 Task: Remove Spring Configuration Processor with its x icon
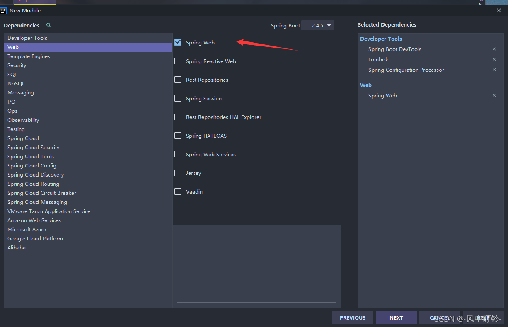coord(494,70)
